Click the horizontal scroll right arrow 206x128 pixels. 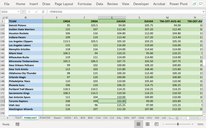coord(201,118)
